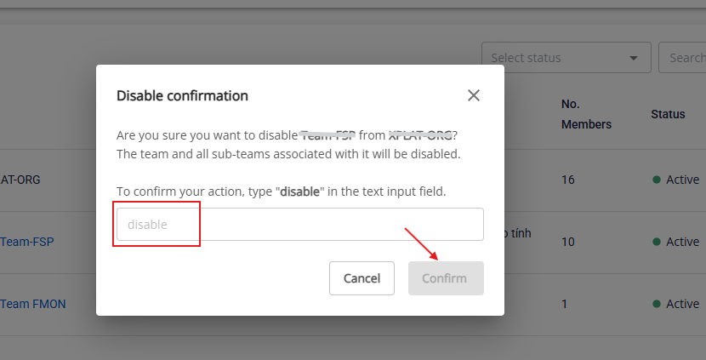Click member count 16 in the table
This screenshot has width=706, height=360.
pyautogui.click(x=568, y=180)
